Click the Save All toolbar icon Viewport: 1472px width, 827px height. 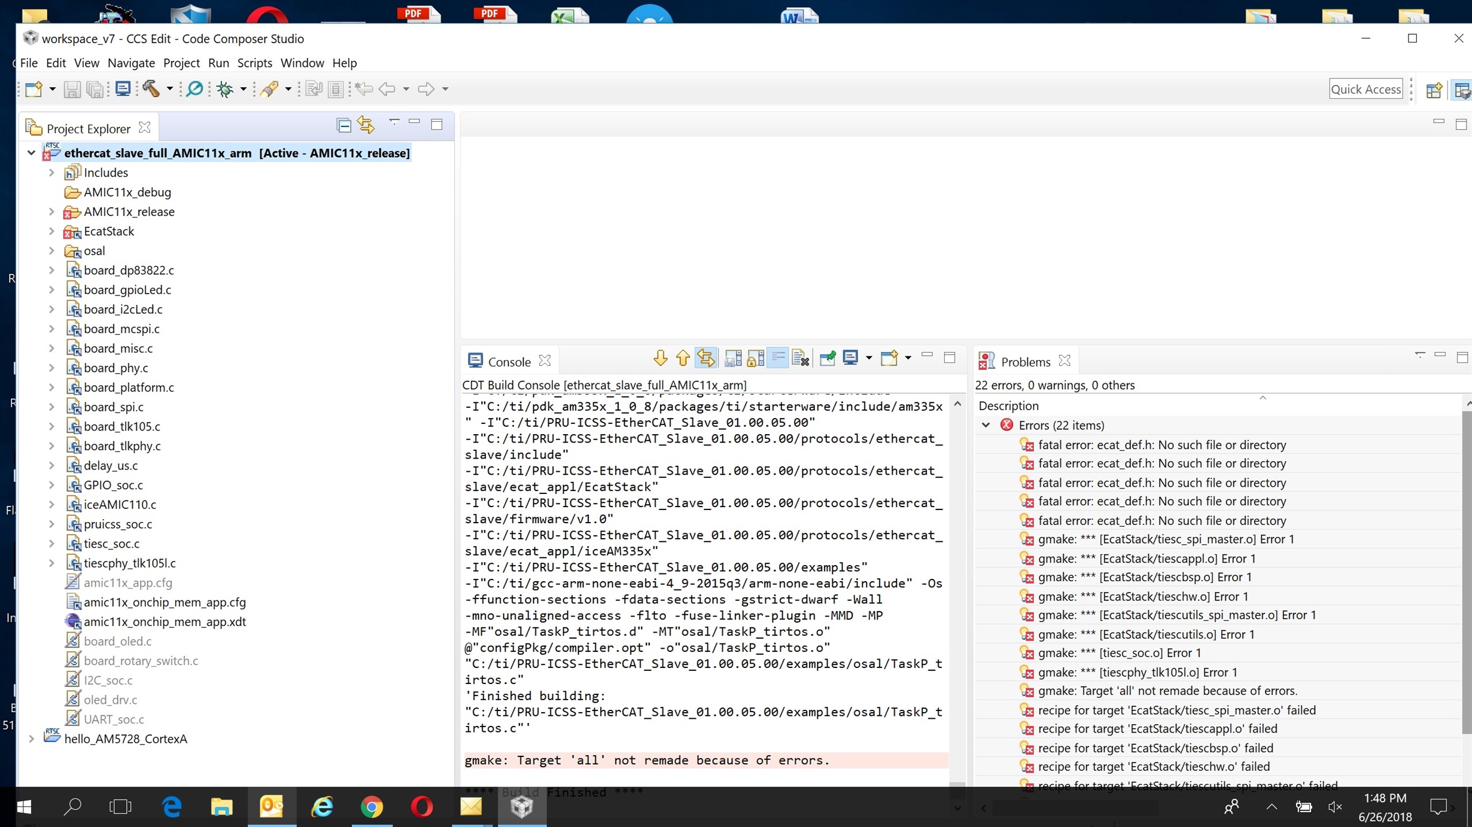(95, 89)
